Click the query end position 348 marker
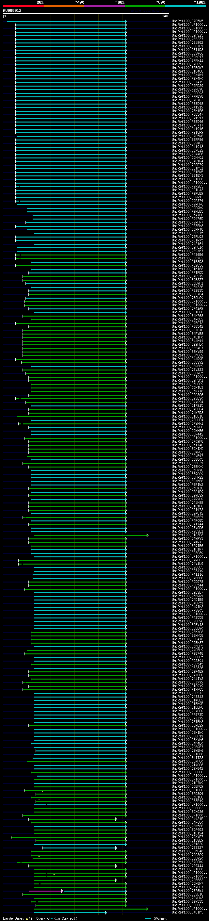The height and width of the screenshot is (921, 209). (165, 16)
